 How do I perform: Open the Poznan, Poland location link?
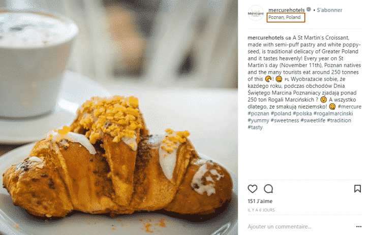(x=285, y=17)
